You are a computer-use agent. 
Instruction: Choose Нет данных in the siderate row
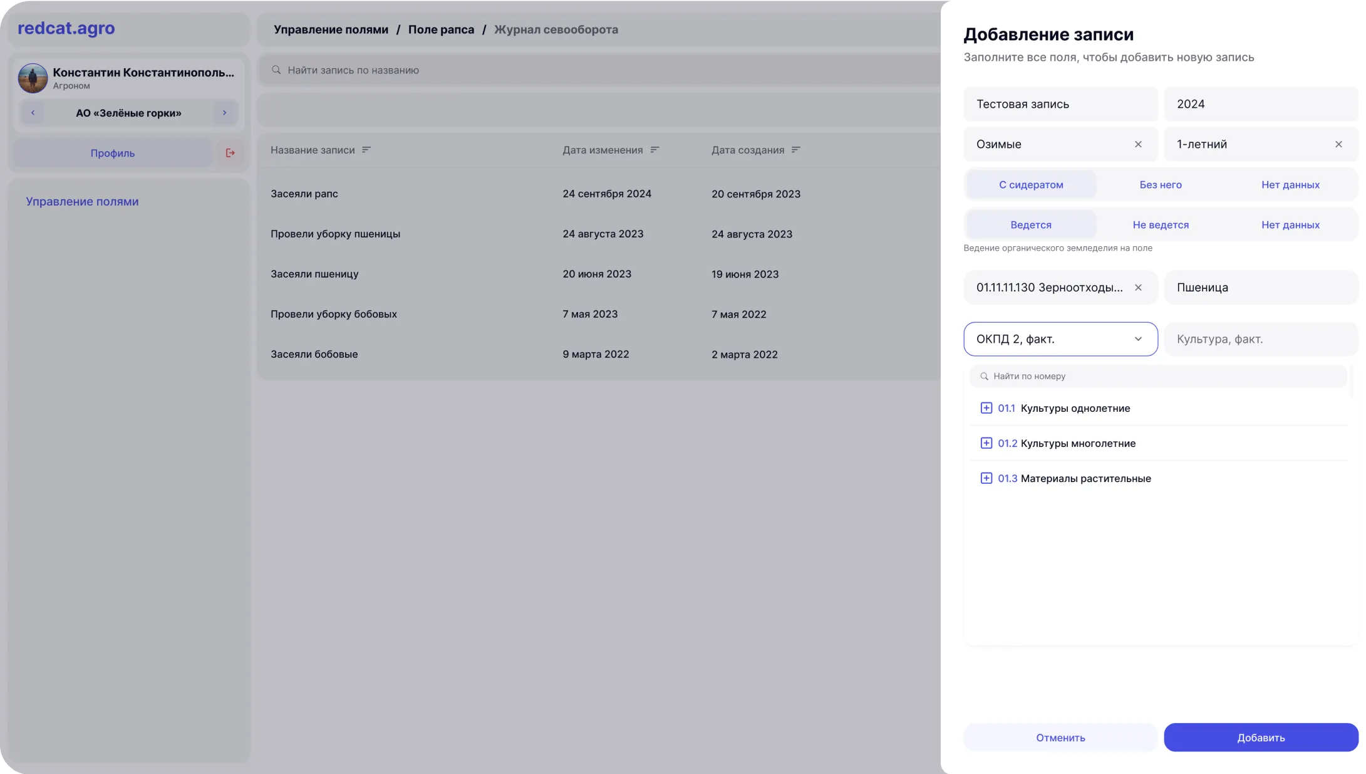click(x=1290, y=185)
